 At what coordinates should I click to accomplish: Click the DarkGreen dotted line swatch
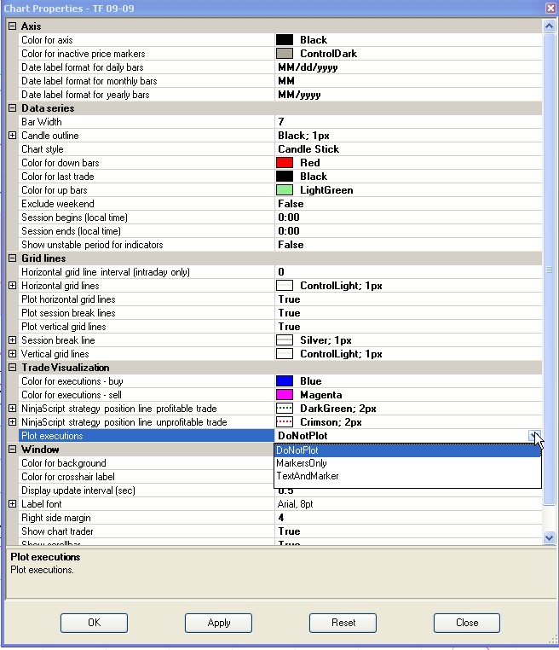[285, 409]
